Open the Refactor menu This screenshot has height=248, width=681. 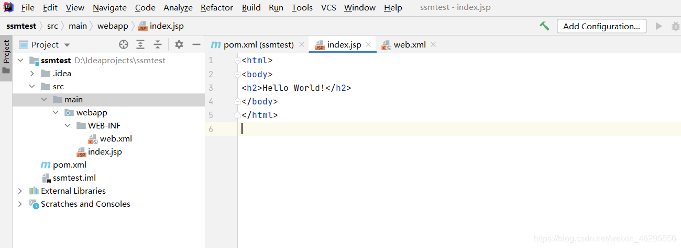coord(217,8)
